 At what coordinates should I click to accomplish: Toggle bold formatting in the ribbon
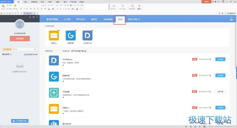coord(21,9)
